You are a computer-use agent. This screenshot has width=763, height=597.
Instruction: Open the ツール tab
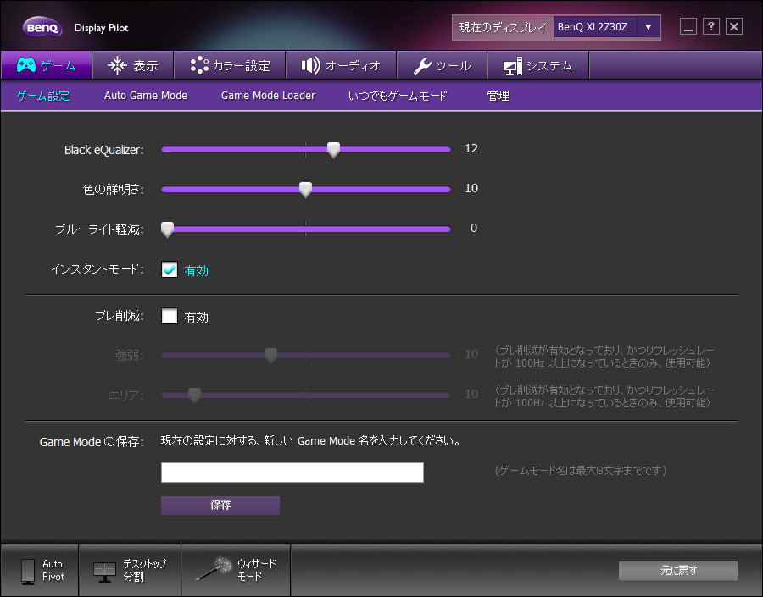(442, 65)
